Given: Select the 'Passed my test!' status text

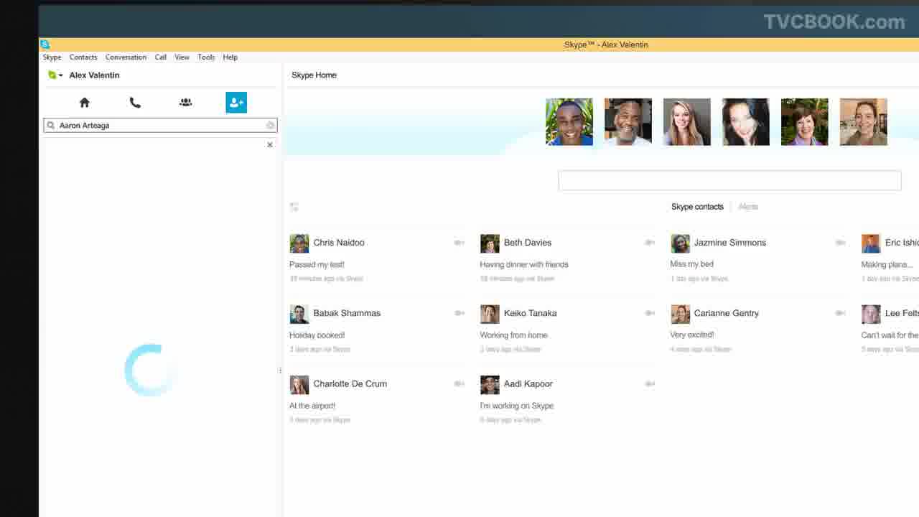Looking at the screenshot, I should [x=317, y=264].
